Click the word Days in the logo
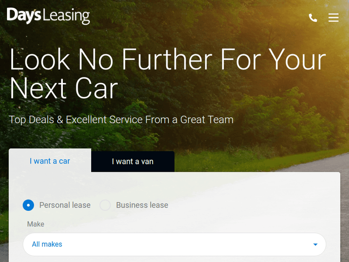The width and height of the screenshot is (349, 262). point(24,15)
